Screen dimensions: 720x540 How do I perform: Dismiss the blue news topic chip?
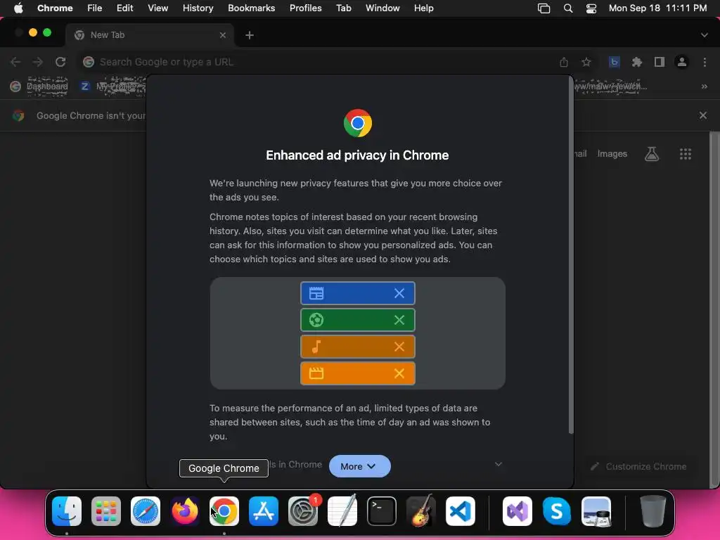coord(399,293)
